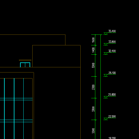Pick the 1600 vertical dimension text

click(x=93, y=40)
